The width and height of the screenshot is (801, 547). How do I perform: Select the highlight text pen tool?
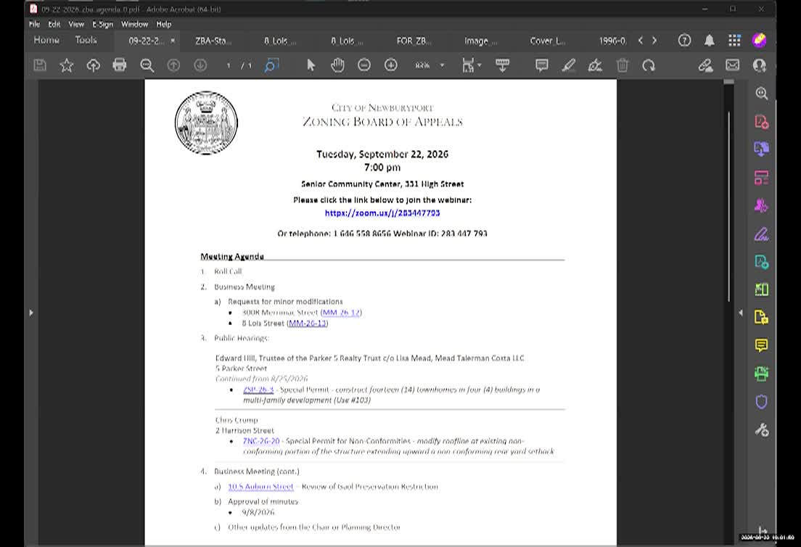(x=569, y=65)
